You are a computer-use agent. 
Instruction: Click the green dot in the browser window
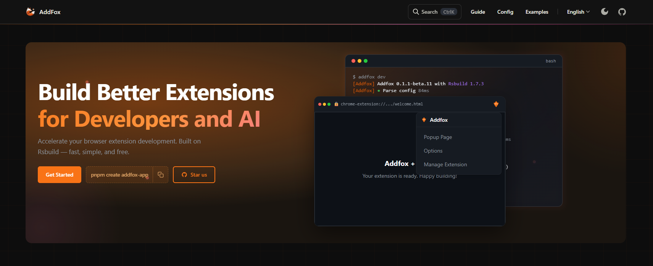point(329,104)
